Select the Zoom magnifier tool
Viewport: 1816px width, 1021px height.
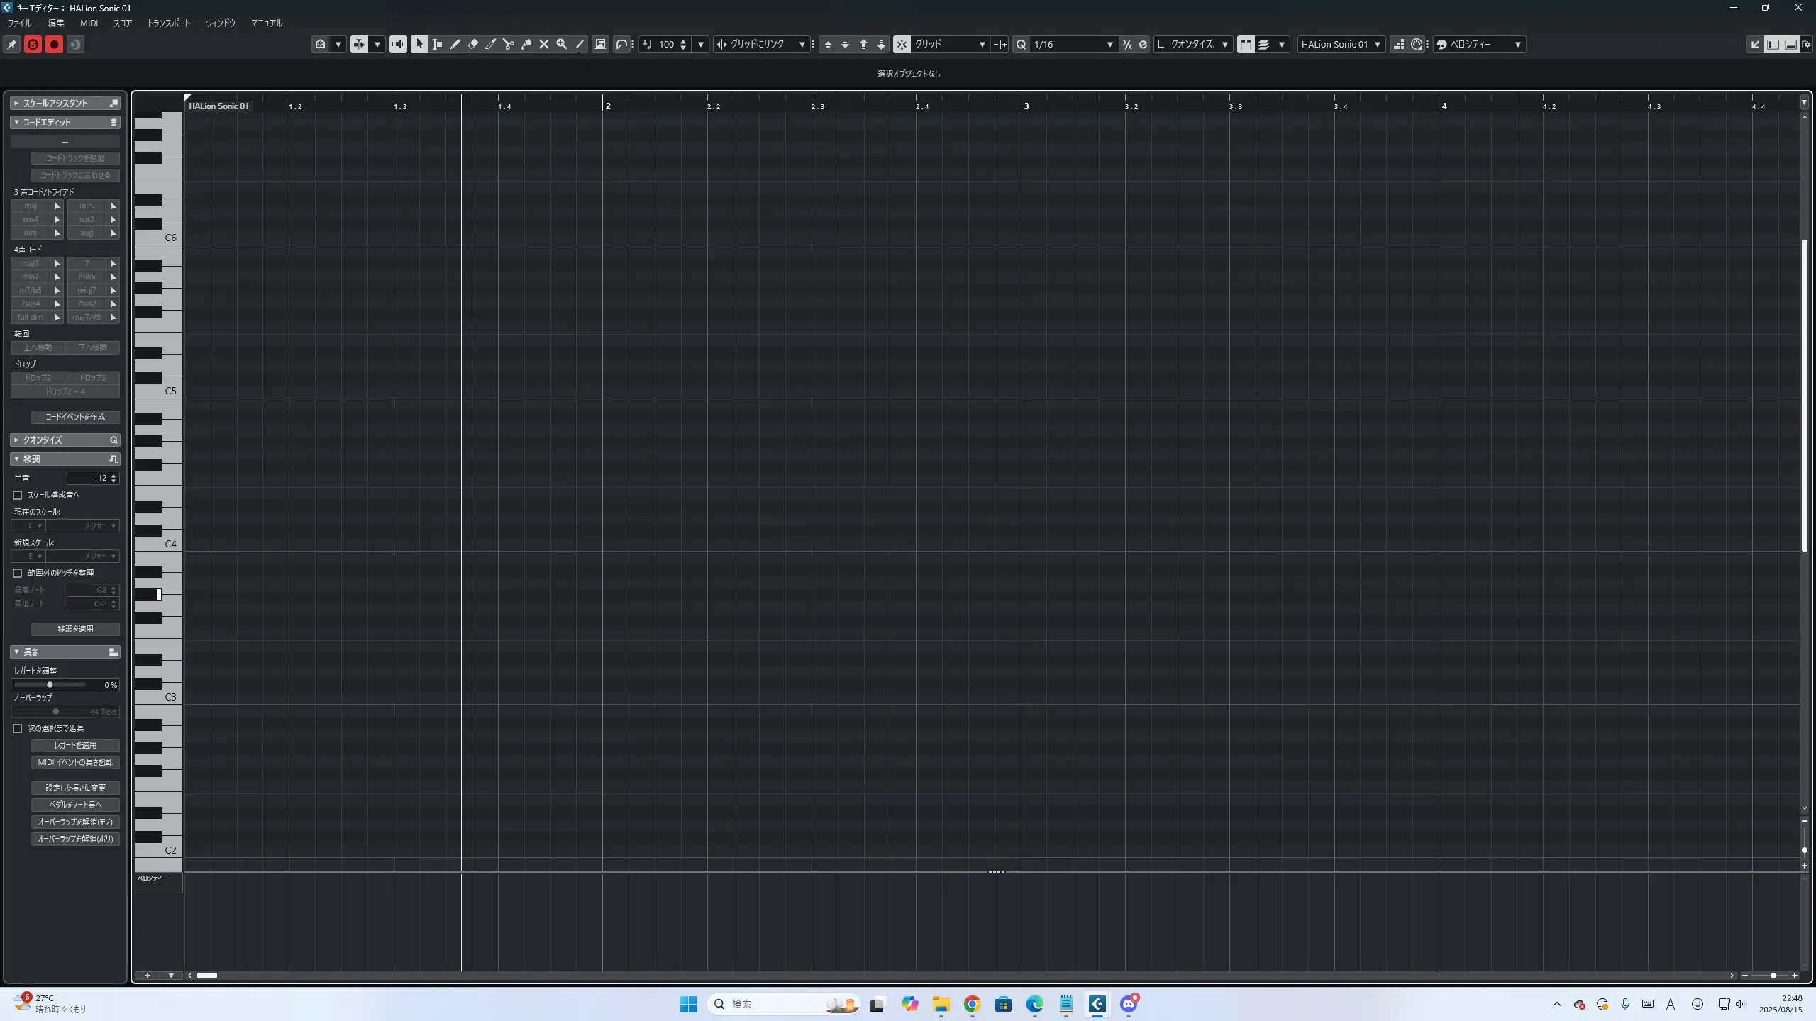click(561, 44)
